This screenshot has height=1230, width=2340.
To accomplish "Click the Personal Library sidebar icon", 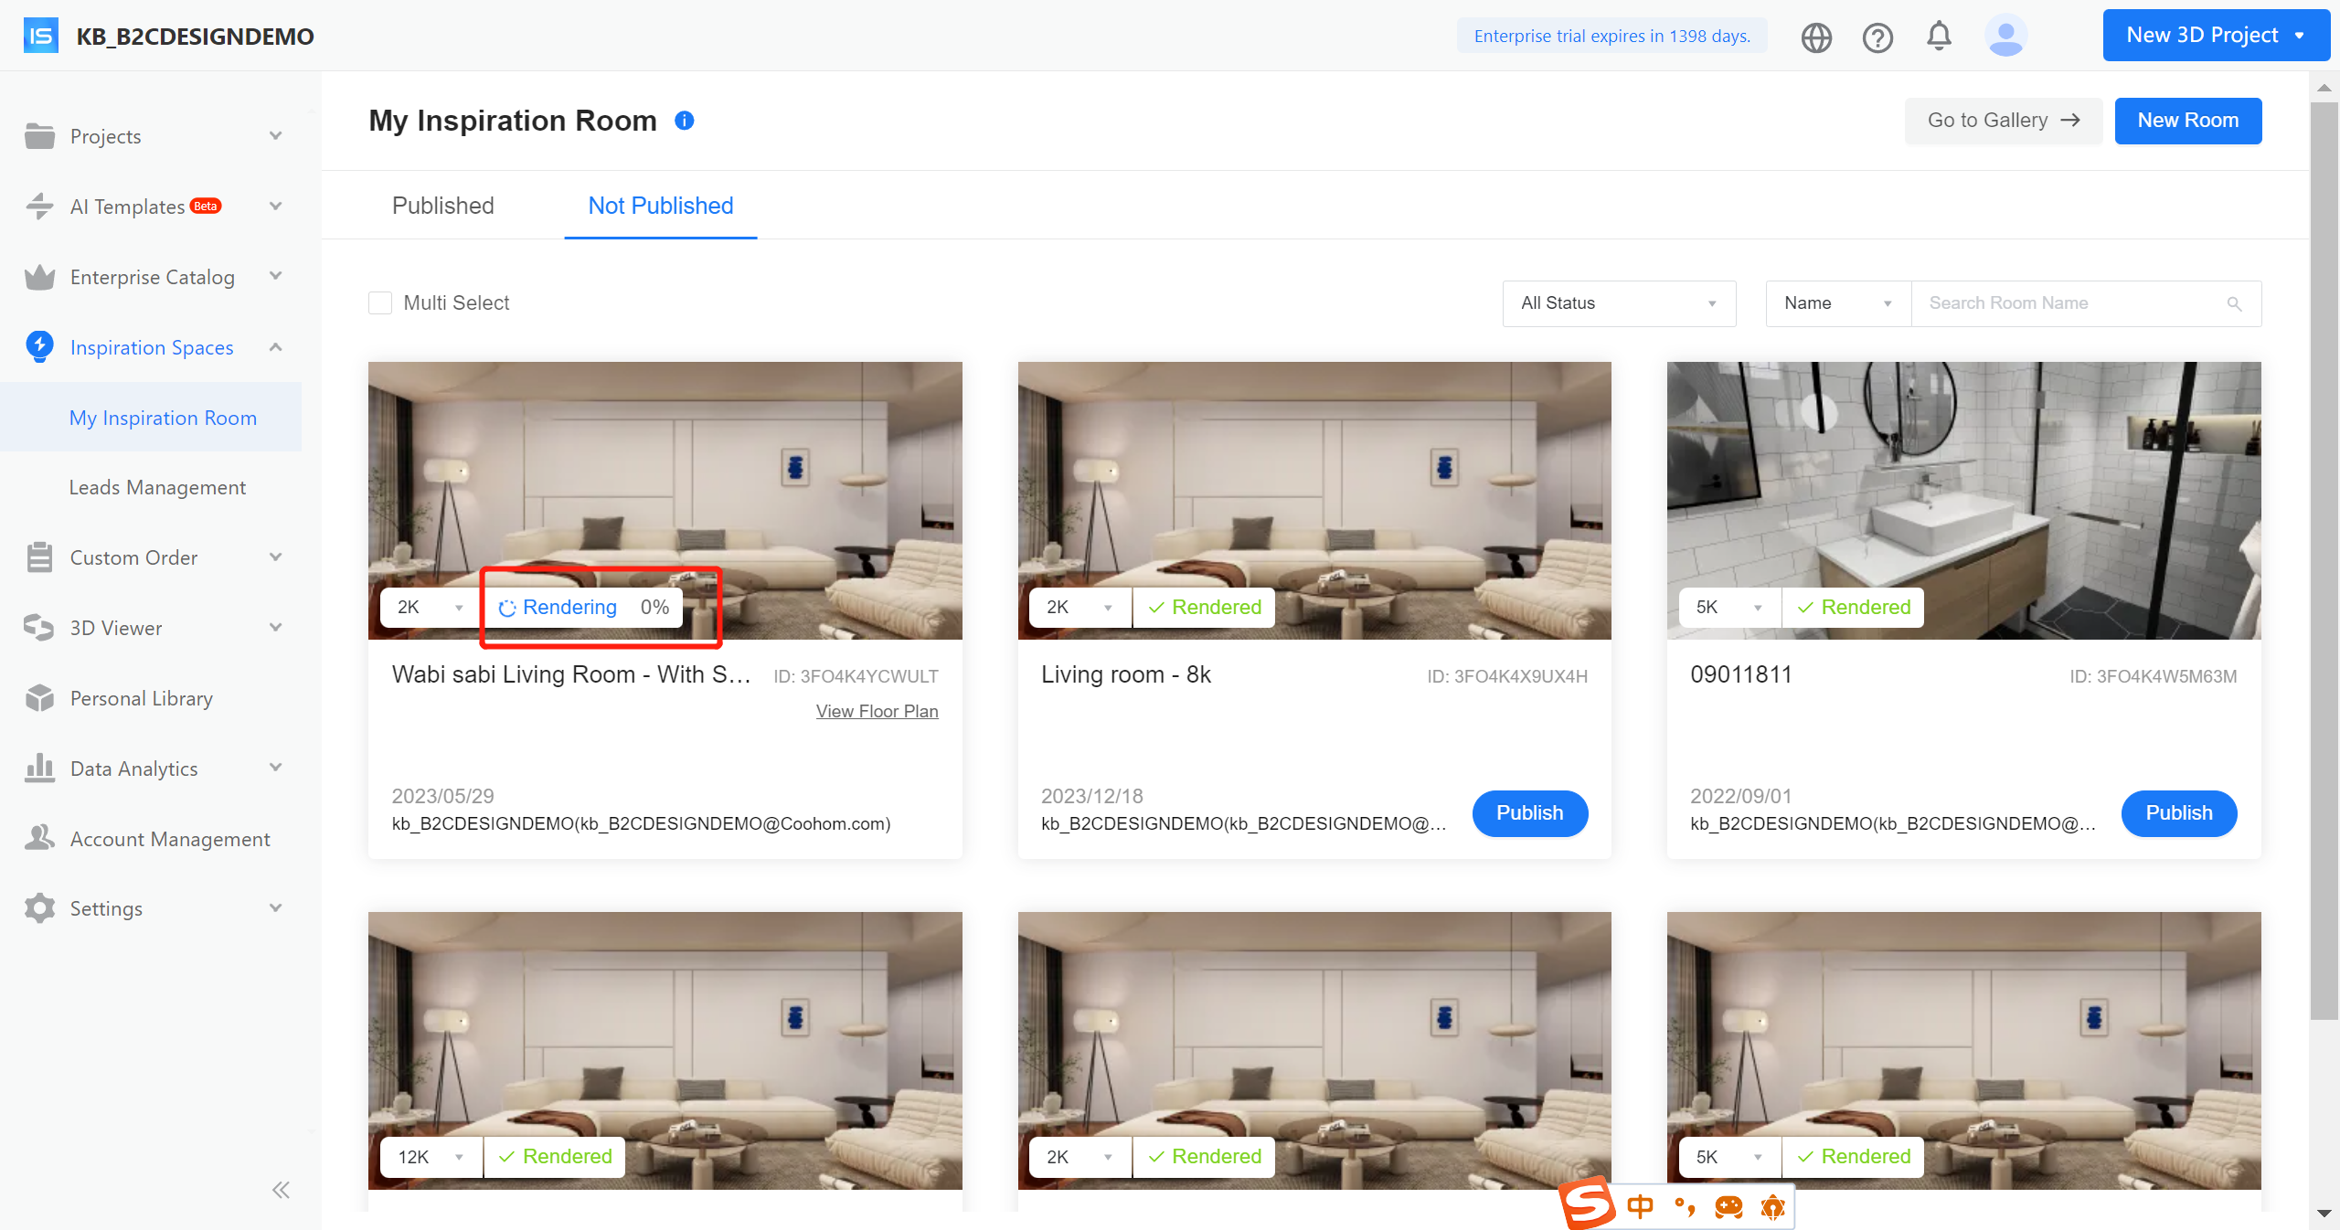I will coord(39,698).
